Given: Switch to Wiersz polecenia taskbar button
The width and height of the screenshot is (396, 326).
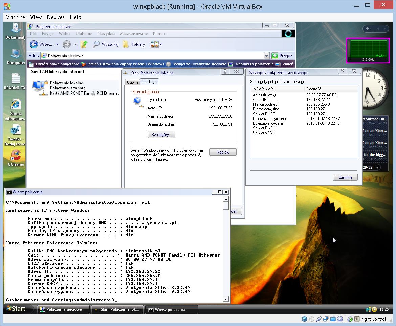Looking at the screenshot, I should click(x=172, y=309).
